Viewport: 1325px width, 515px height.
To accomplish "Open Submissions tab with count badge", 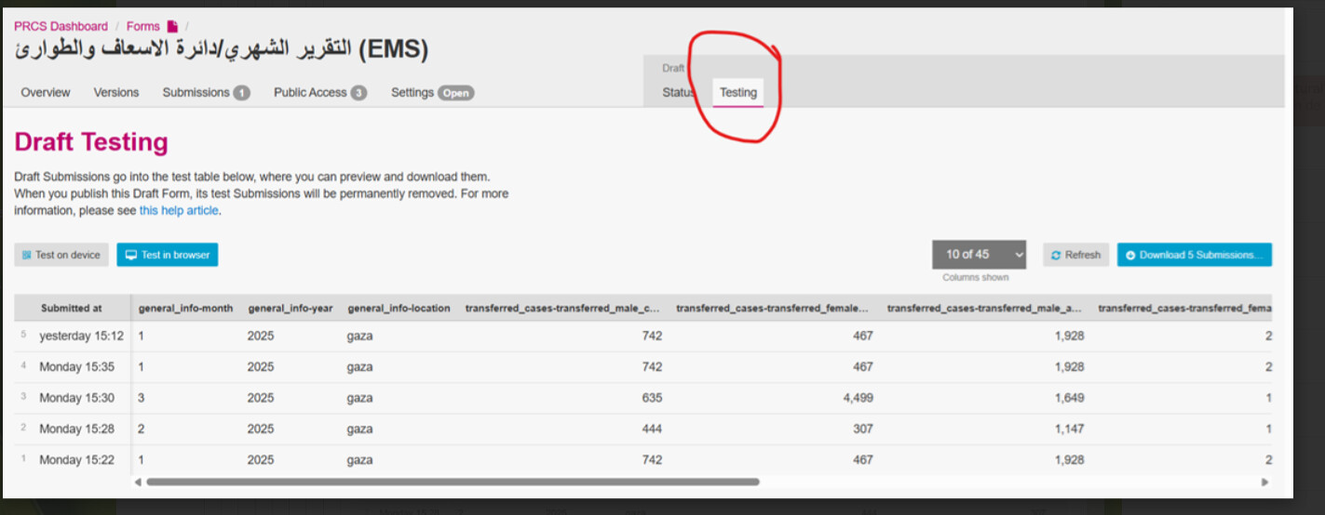I will pyautogui.click(x=206, y=93).
